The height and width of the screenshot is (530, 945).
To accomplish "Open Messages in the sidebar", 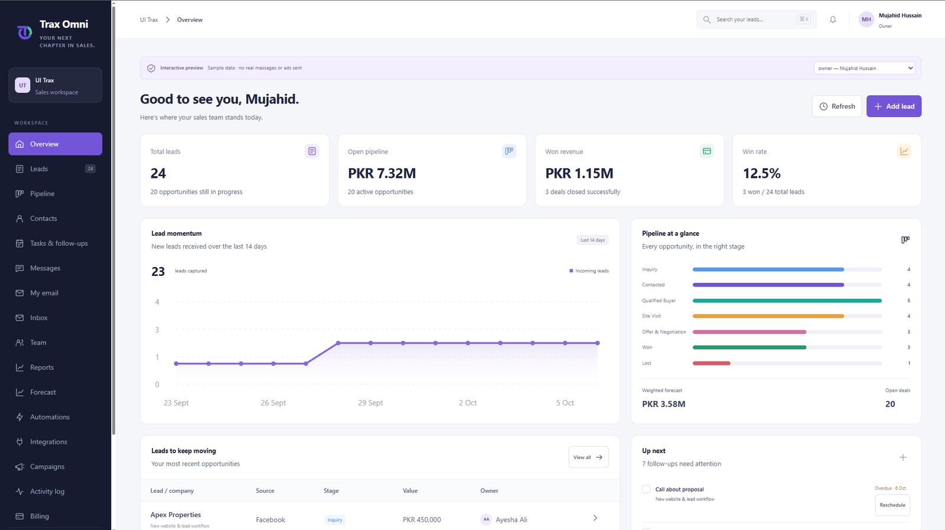I will [56, 268].
